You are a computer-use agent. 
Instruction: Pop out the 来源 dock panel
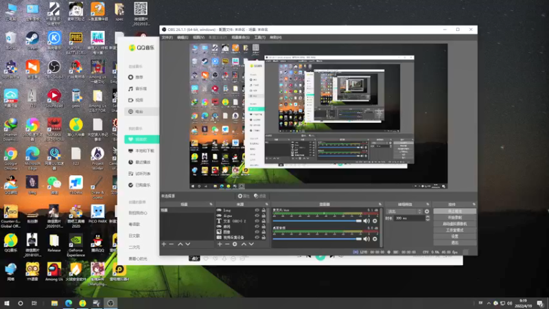click(x=267, y=204)
